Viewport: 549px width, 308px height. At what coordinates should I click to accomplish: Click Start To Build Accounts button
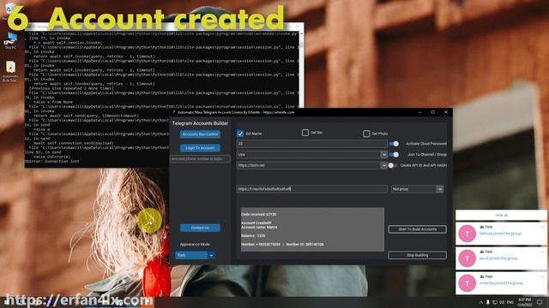click(418, 229)
